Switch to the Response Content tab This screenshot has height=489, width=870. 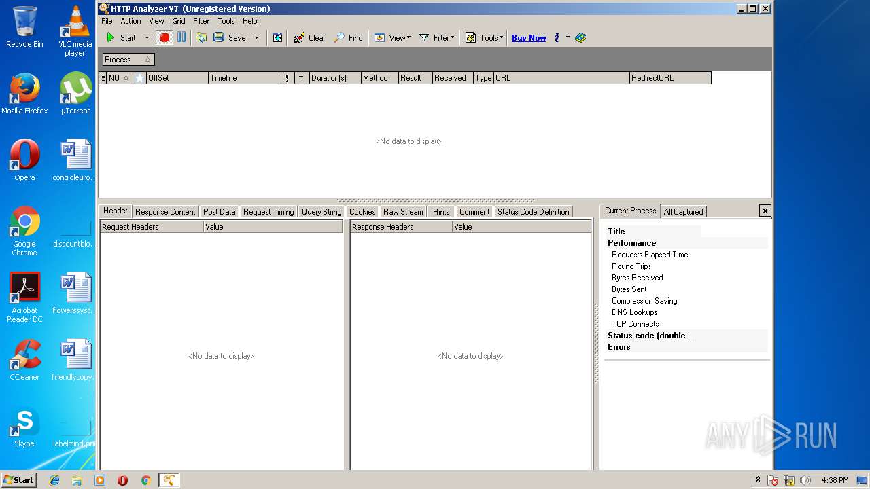click(165, 212)
